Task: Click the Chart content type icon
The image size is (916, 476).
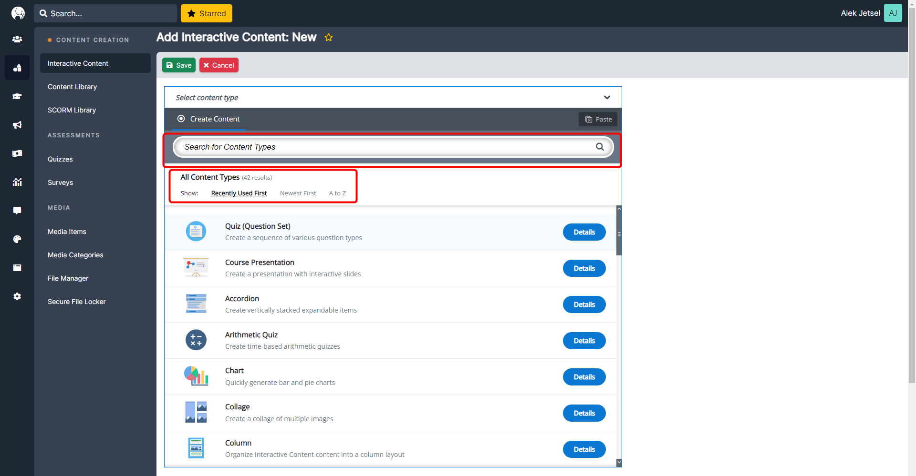Action: [196, 376]
